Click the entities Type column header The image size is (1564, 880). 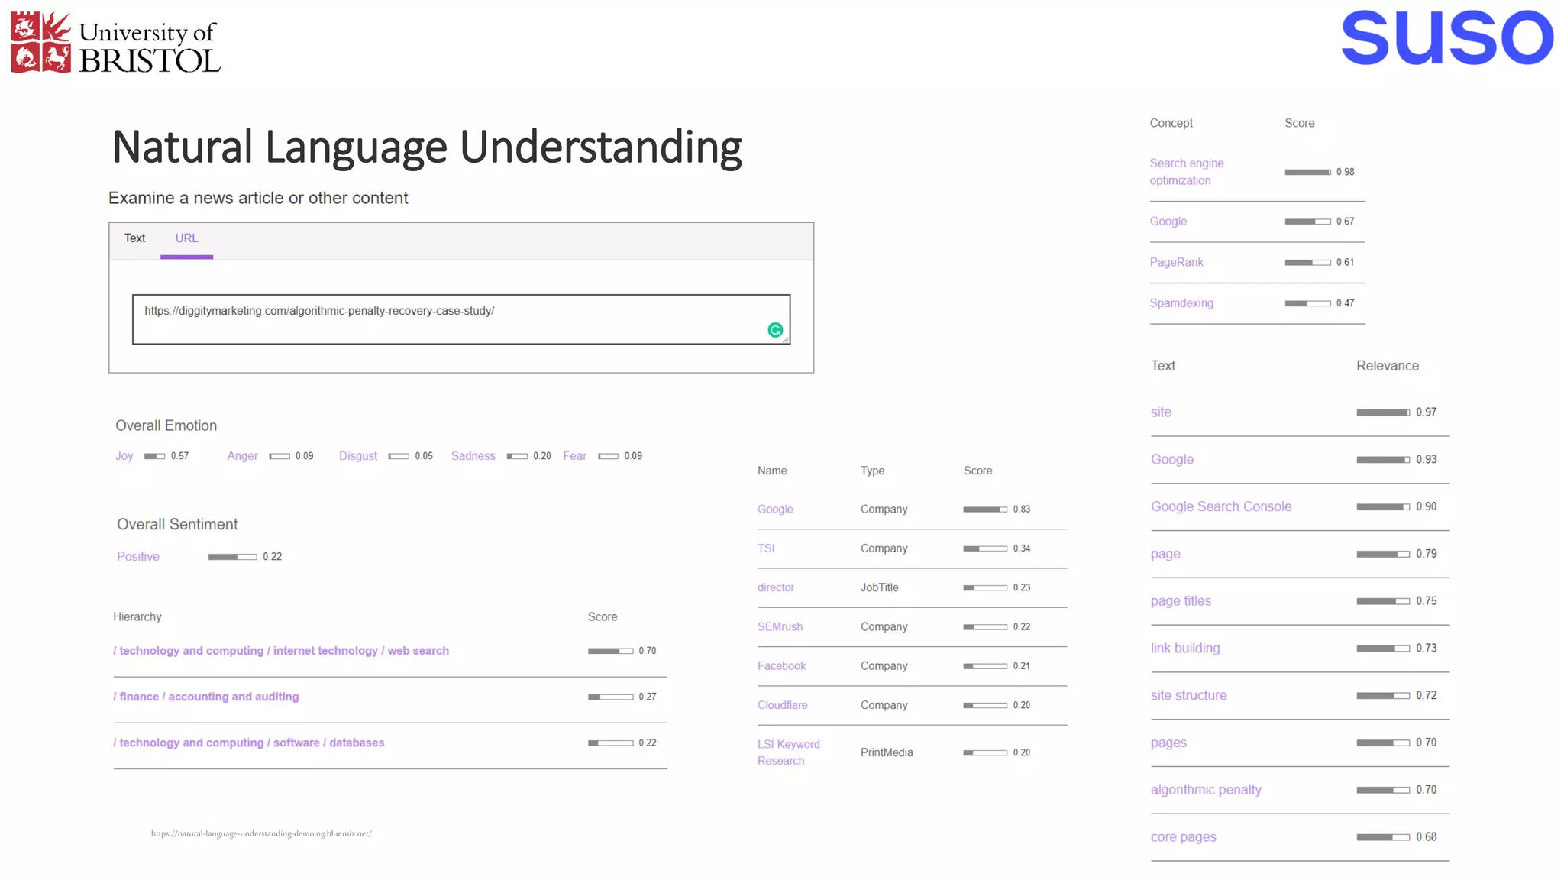872,471
